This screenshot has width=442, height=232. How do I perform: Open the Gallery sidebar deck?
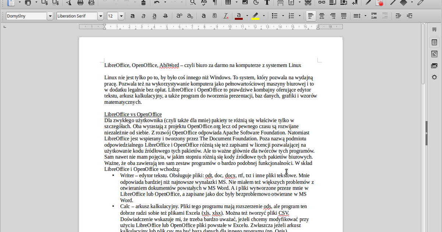[x=435, y=66]
